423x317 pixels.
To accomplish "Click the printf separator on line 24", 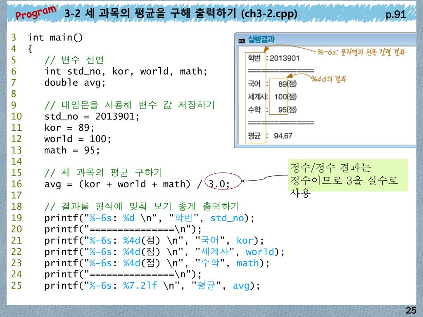I will point(123,274).
